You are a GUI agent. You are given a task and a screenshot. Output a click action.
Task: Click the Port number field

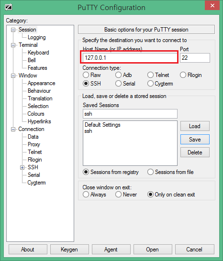(195, 58)
